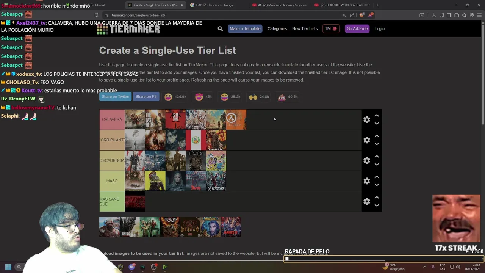The width and height of the screenshot is (485, 273).
Task: Open the browser hamburger main menu
Action: click(x=480, y=15)
